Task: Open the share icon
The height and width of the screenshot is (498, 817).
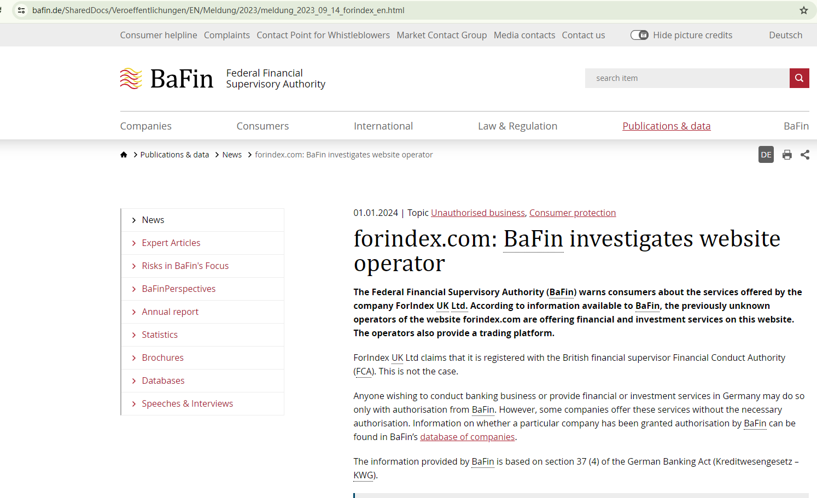Action: [x=805, y=155]
